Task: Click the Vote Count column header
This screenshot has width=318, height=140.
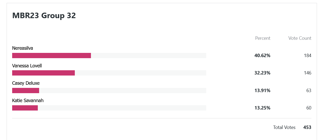Action: pyautogui.click(x=300, y=38)
